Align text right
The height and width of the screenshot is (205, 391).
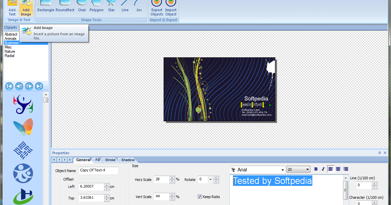pyautogui.click(x=346, y=169)
